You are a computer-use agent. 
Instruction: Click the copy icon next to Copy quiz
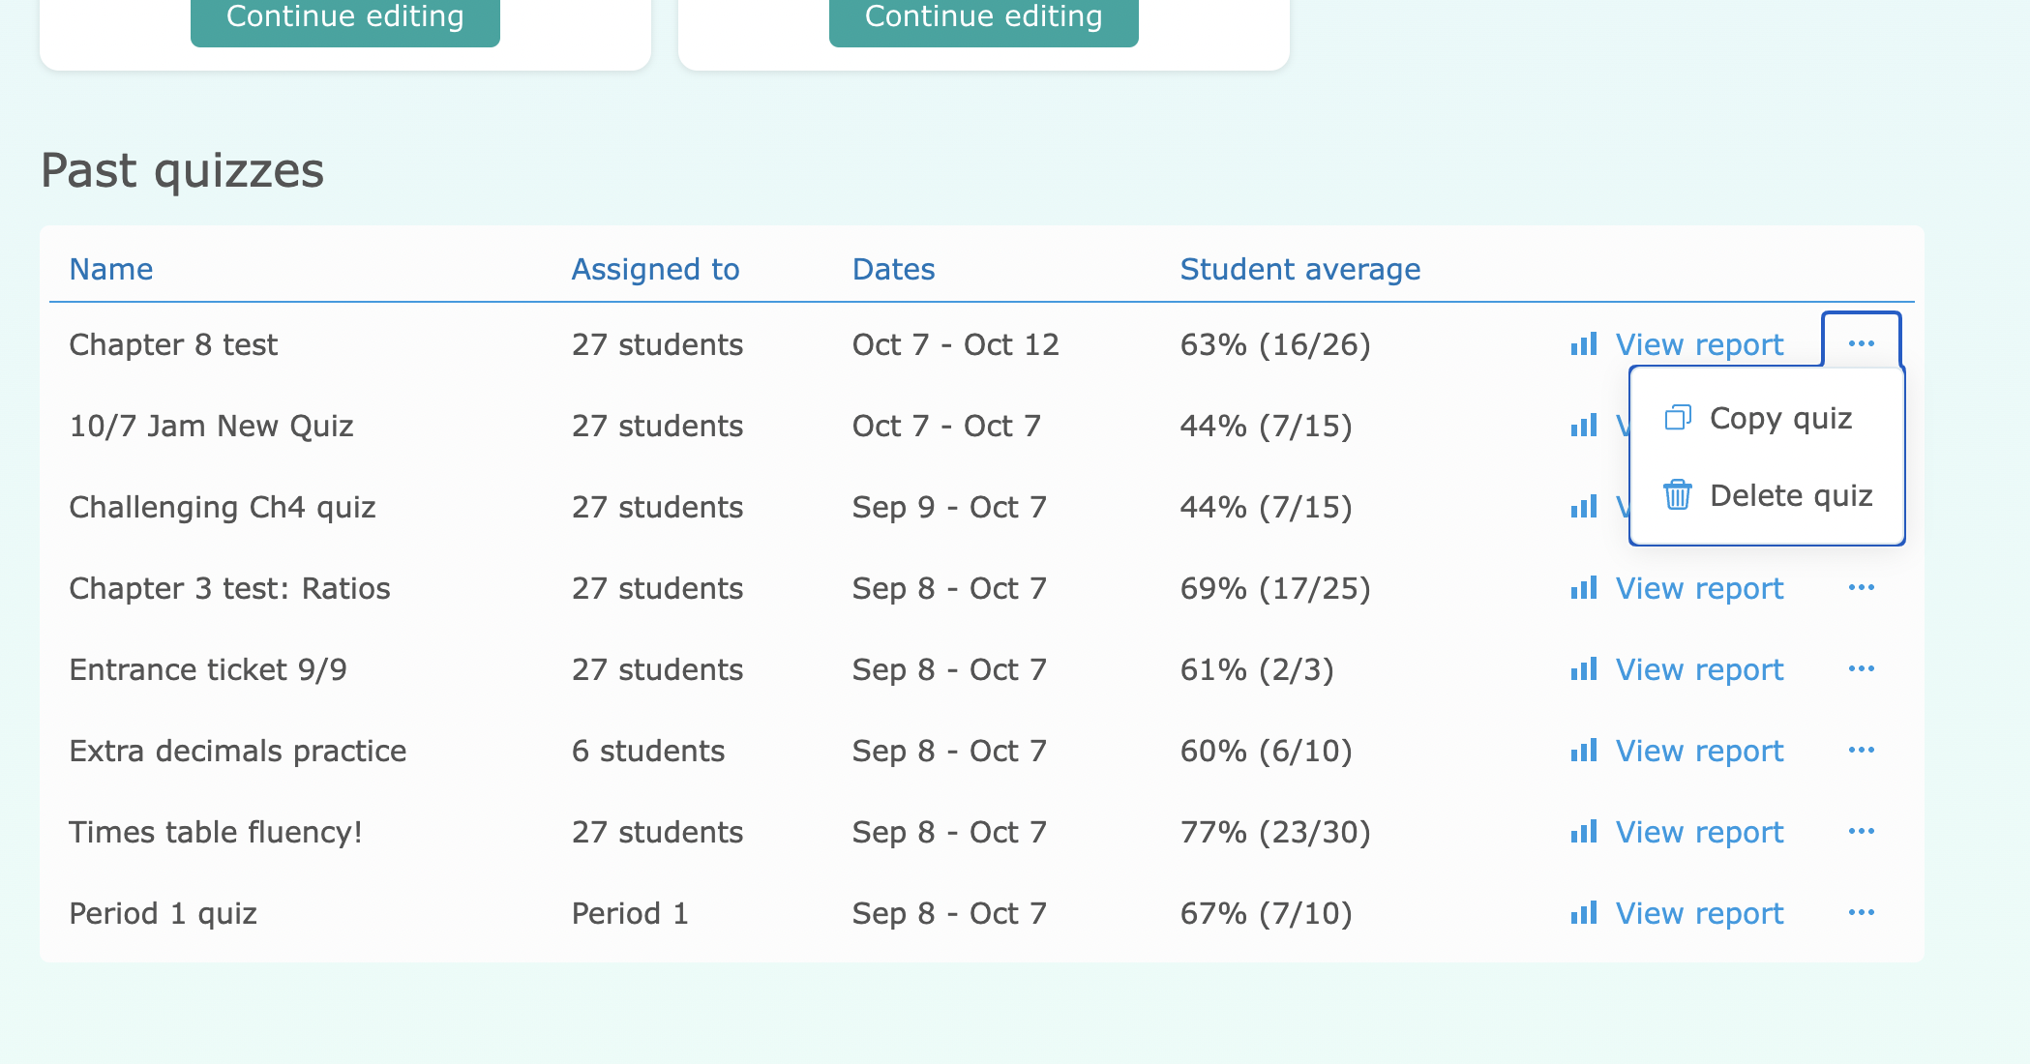click(x=1678, y=418)
